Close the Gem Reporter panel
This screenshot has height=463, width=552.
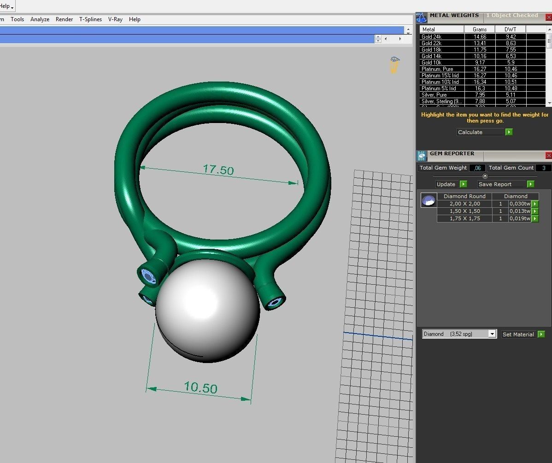pyautogui.click(x=548, y=155)
